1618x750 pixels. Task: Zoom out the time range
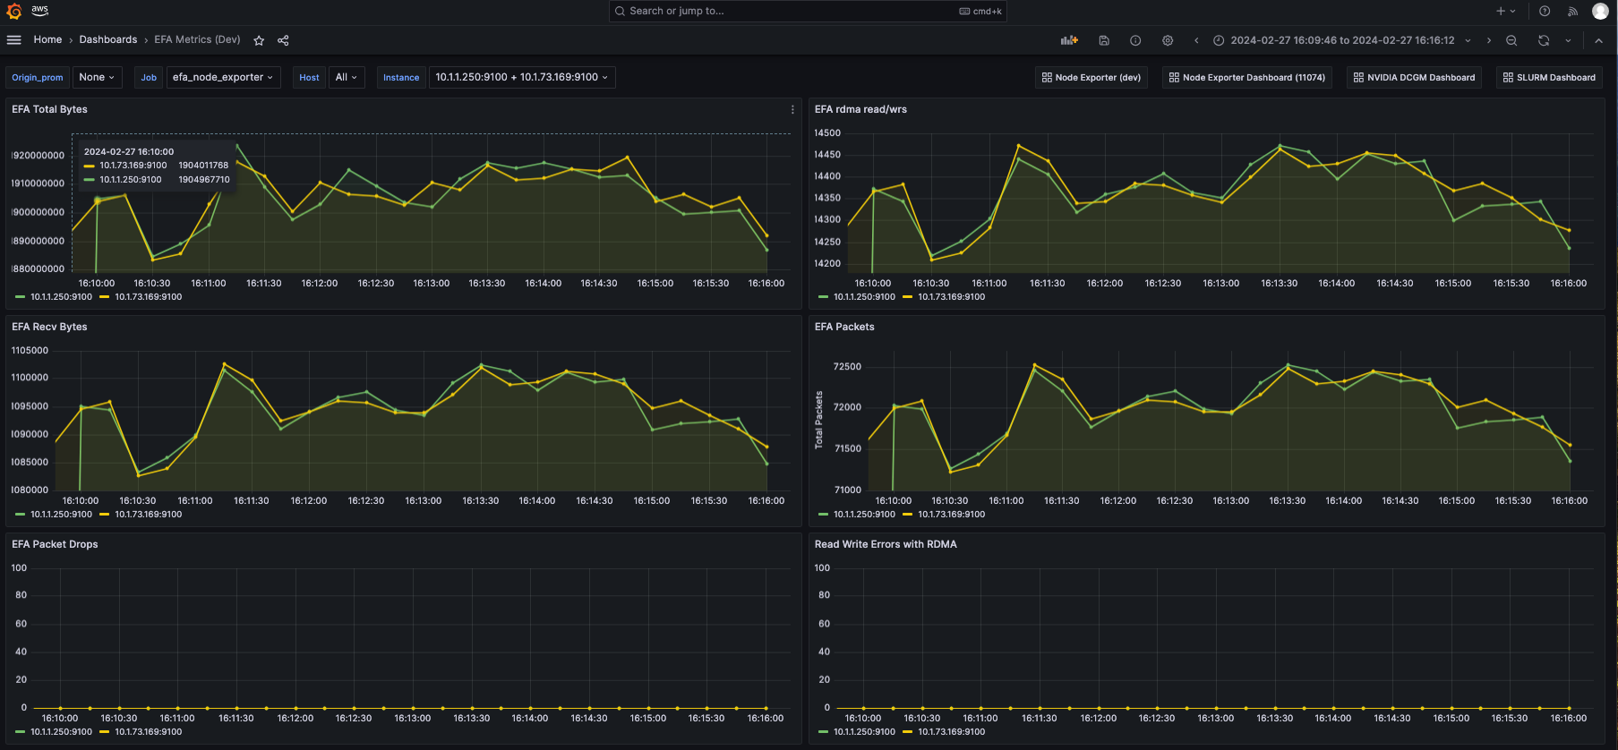click(1511, 40)
